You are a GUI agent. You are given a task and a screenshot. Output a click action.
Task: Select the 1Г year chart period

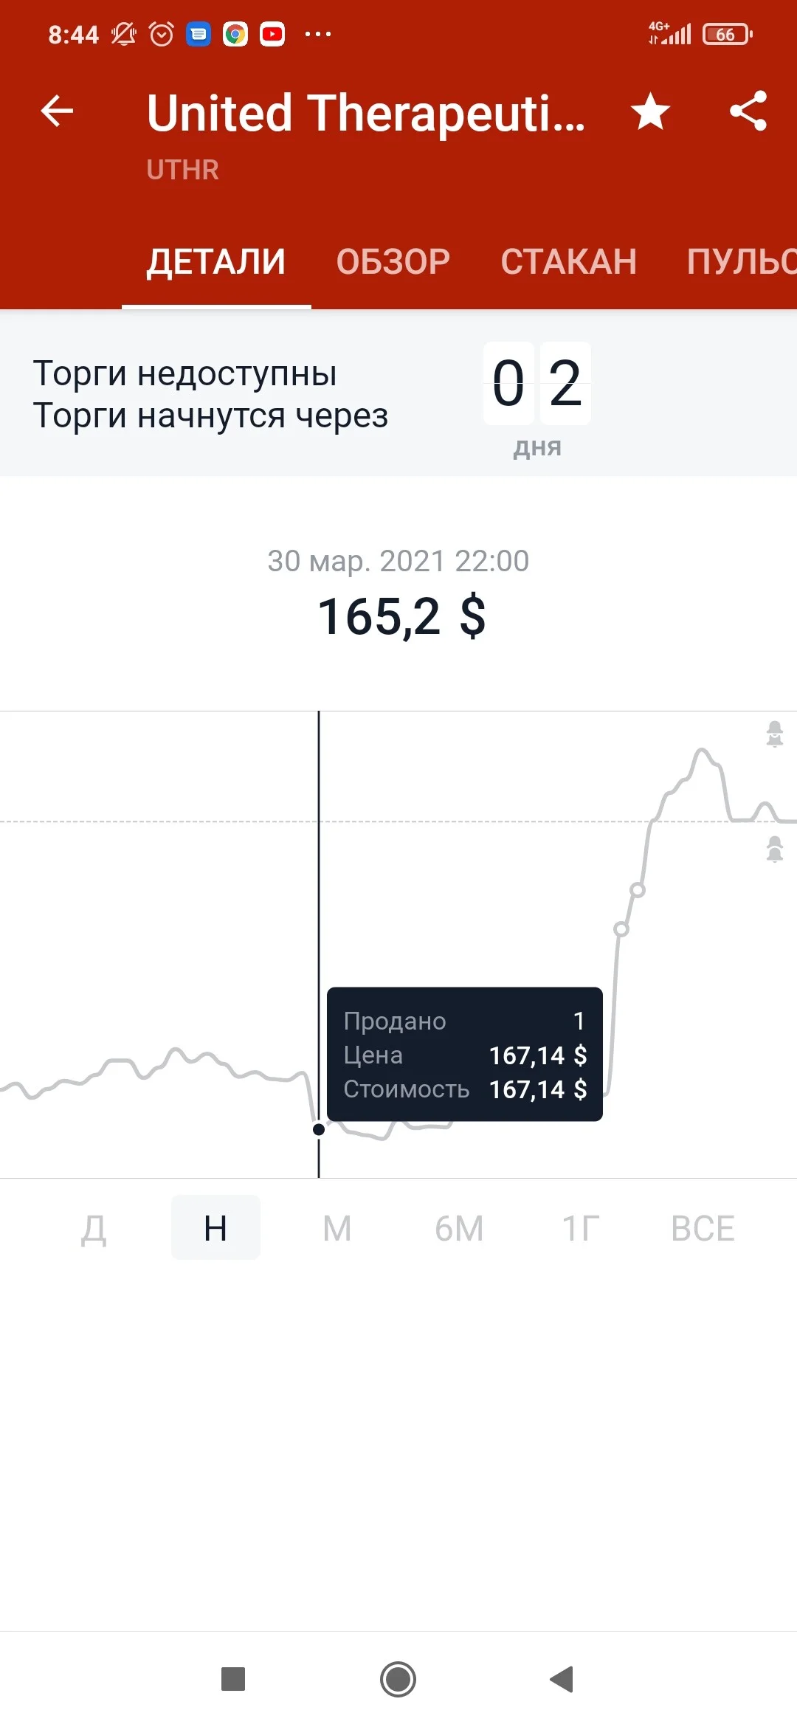pyautogui.click(x=581, y=1229)
